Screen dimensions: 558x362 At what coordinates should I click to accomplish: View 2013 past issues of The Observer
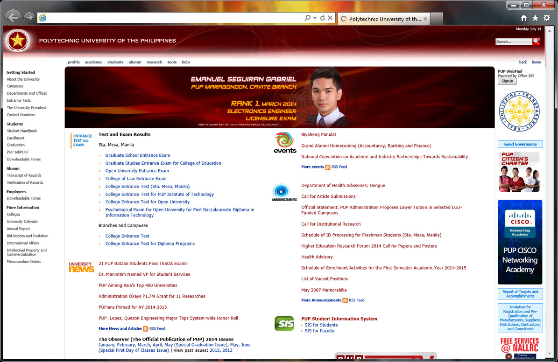coord(227,350)
